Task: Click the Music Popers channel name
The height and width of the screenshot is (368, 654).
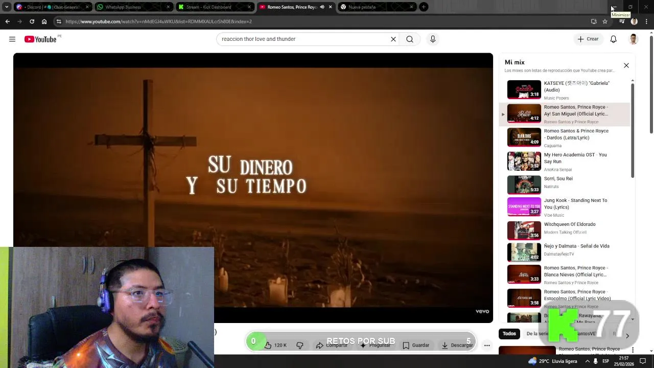Action: pos(556,98)
